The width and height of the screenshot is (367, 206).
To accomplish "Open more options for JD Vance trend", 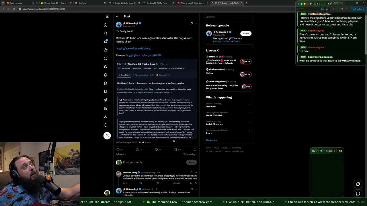I will click(250, 104).
